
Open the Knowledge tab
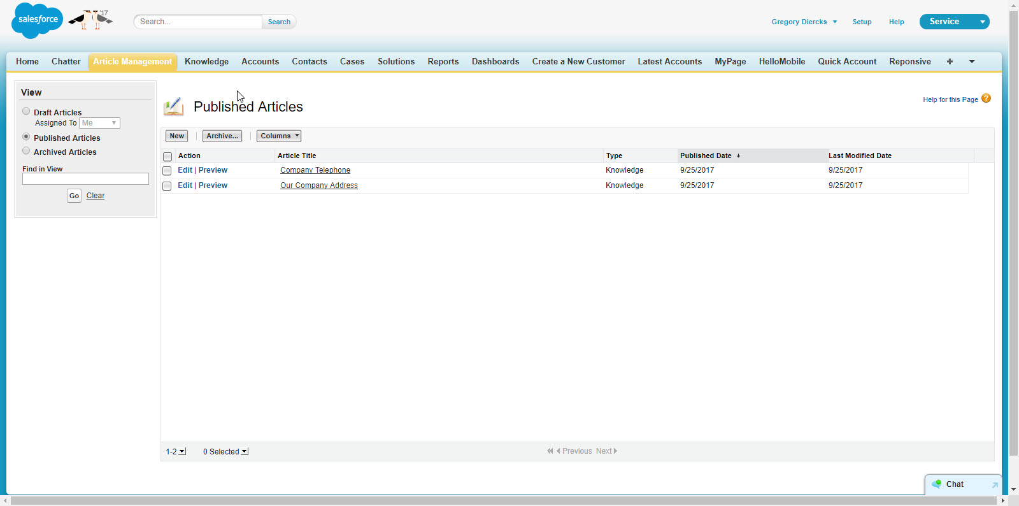[x=206, y=62]
